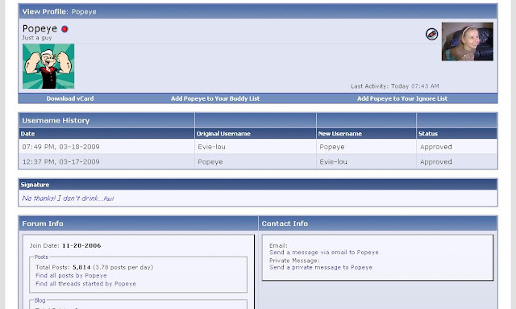Open the profile photo of smiling girl
The height and width of the screenshot is (309, 516).
tap(468, 41)
